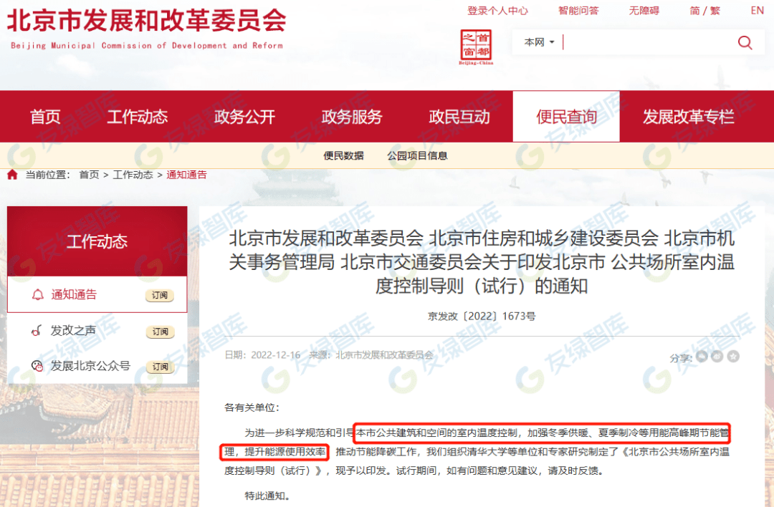Expand the 便民查询 navigation menu
The width and height of the screenshot is (774, 507).
click(x=566, y=117)
